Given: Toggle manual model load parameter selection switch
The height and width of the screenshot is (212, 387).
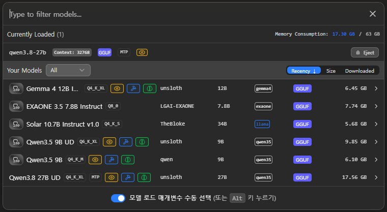Looking at the screenshot, I should (x=118, y=198).
